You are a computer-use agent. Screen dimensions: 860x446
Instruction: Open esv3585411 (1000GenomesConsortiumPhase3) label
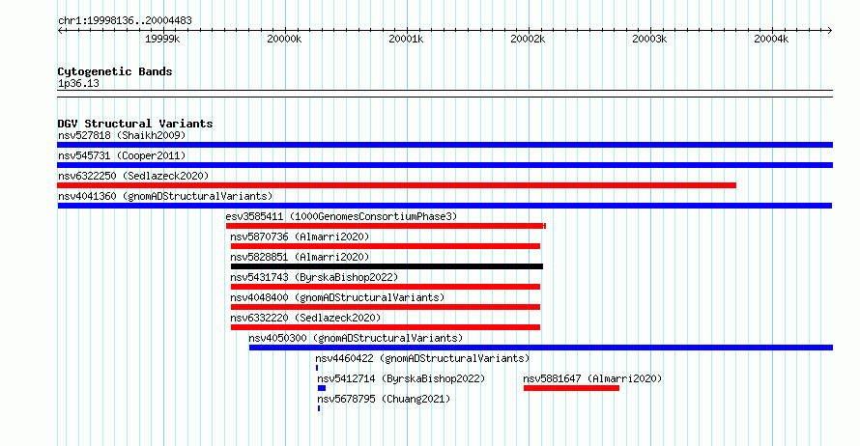(x=341, y=216)
